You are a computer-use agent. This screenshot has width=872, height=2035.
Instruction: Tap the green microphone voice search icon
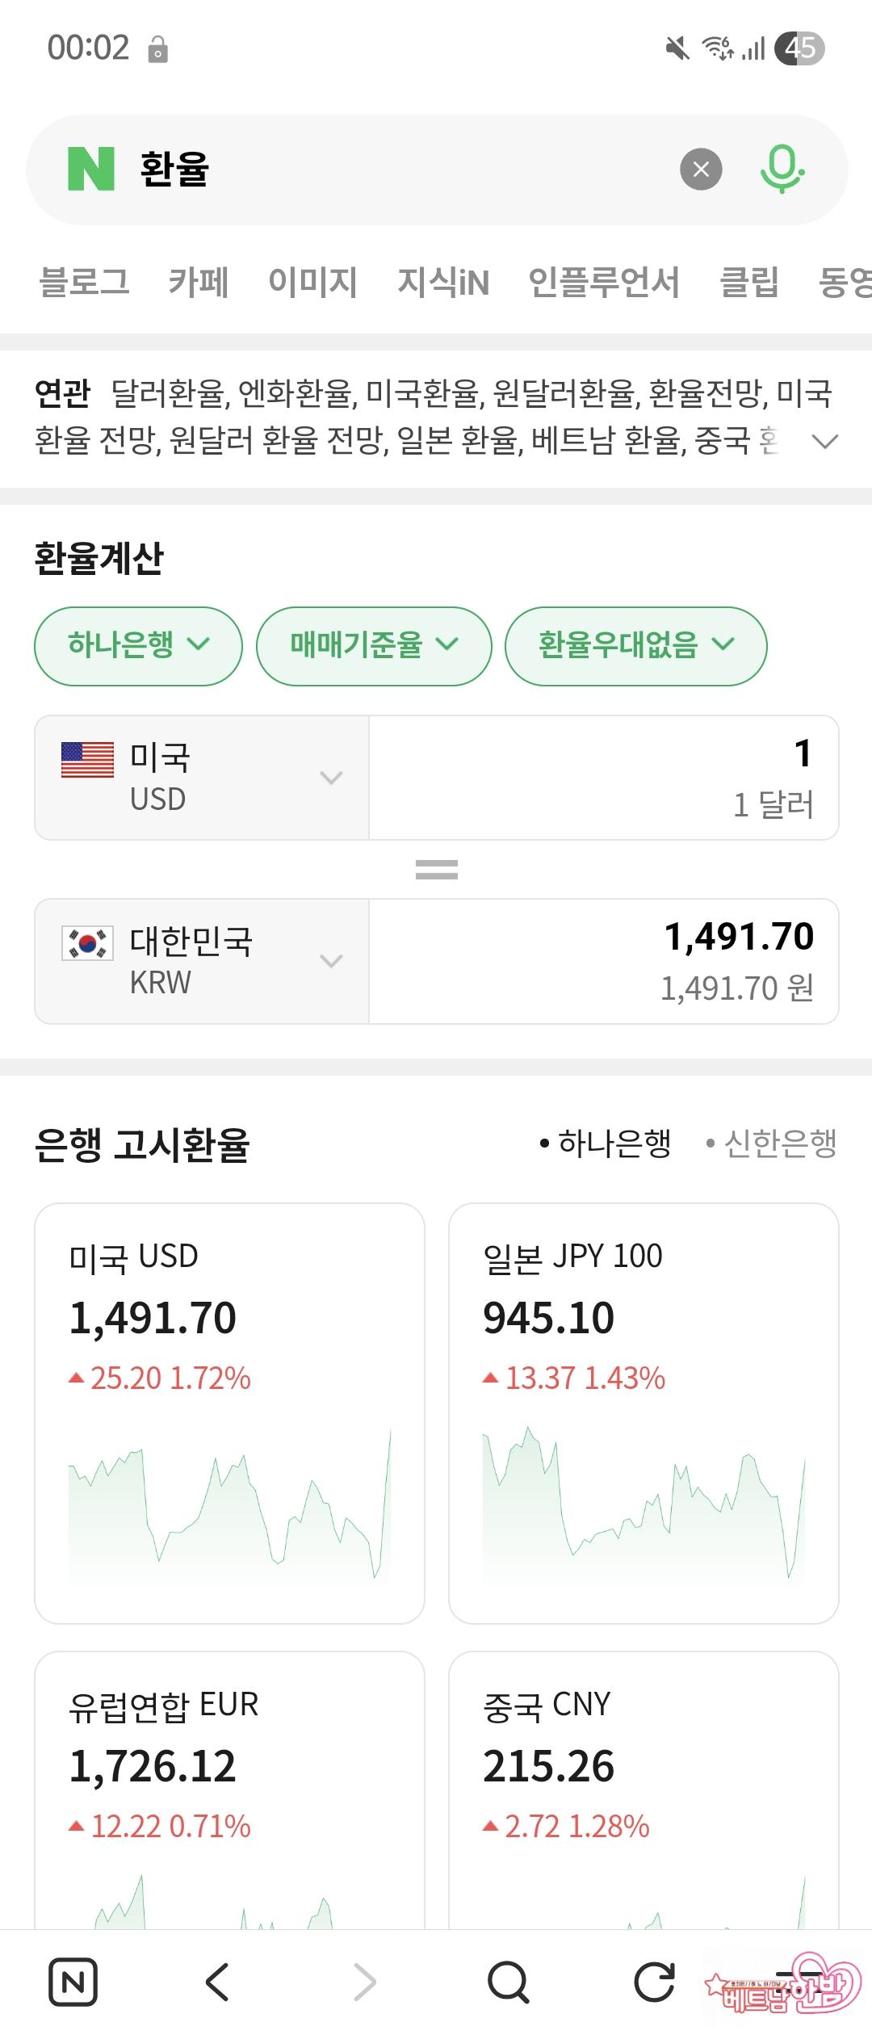(x=782, y=170)
